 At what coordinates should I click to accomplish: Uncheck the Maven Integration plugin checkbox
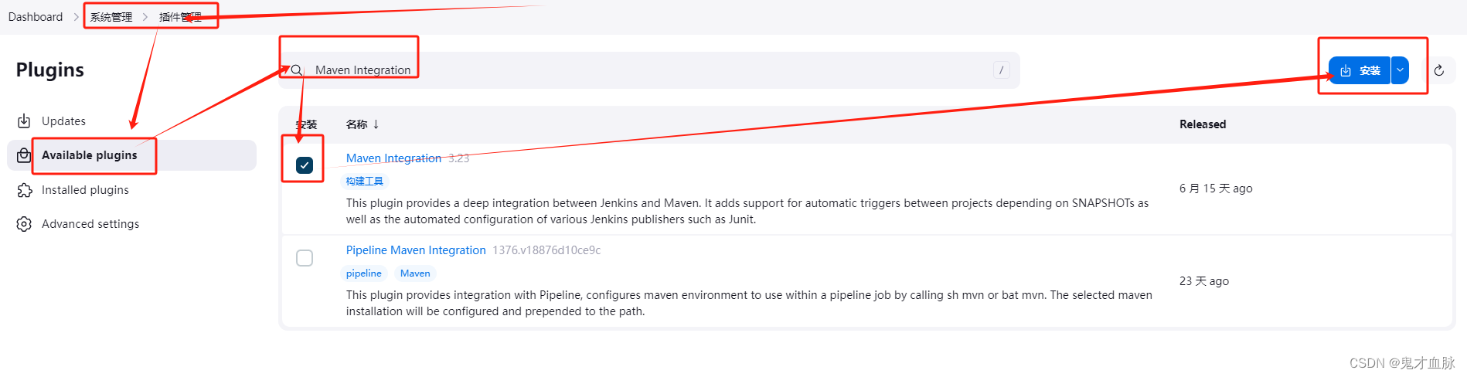point(305,165)
